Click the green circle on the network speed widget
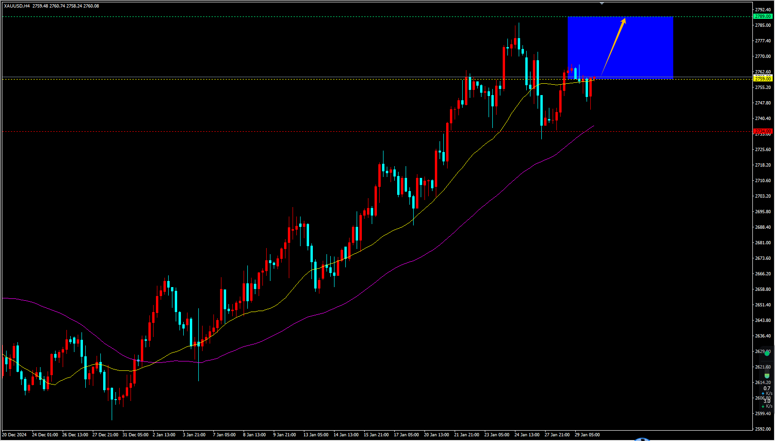 coord(767,353)
